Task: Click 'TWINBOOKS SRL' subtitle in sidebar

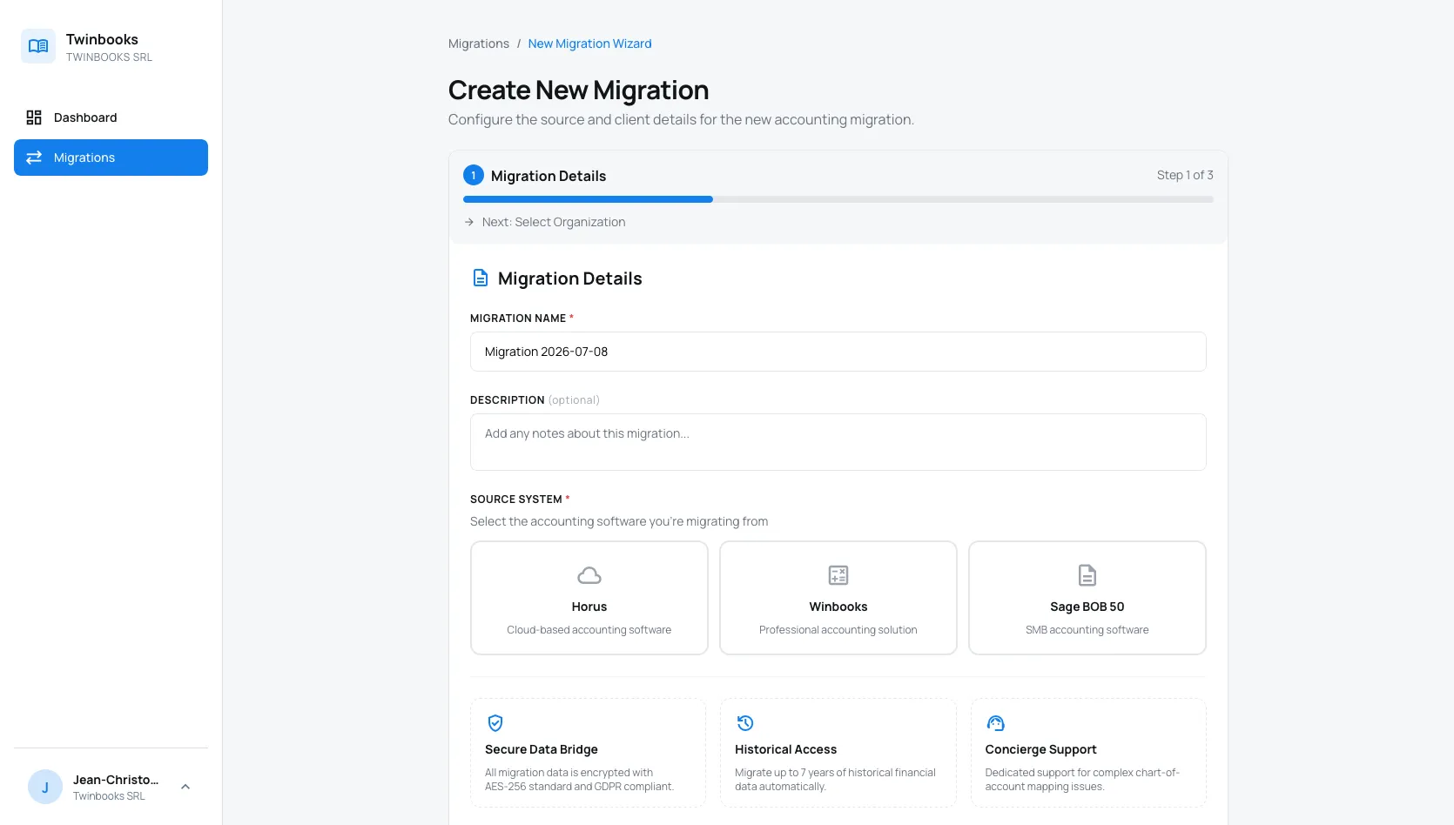Action: (x=109, y=57)
